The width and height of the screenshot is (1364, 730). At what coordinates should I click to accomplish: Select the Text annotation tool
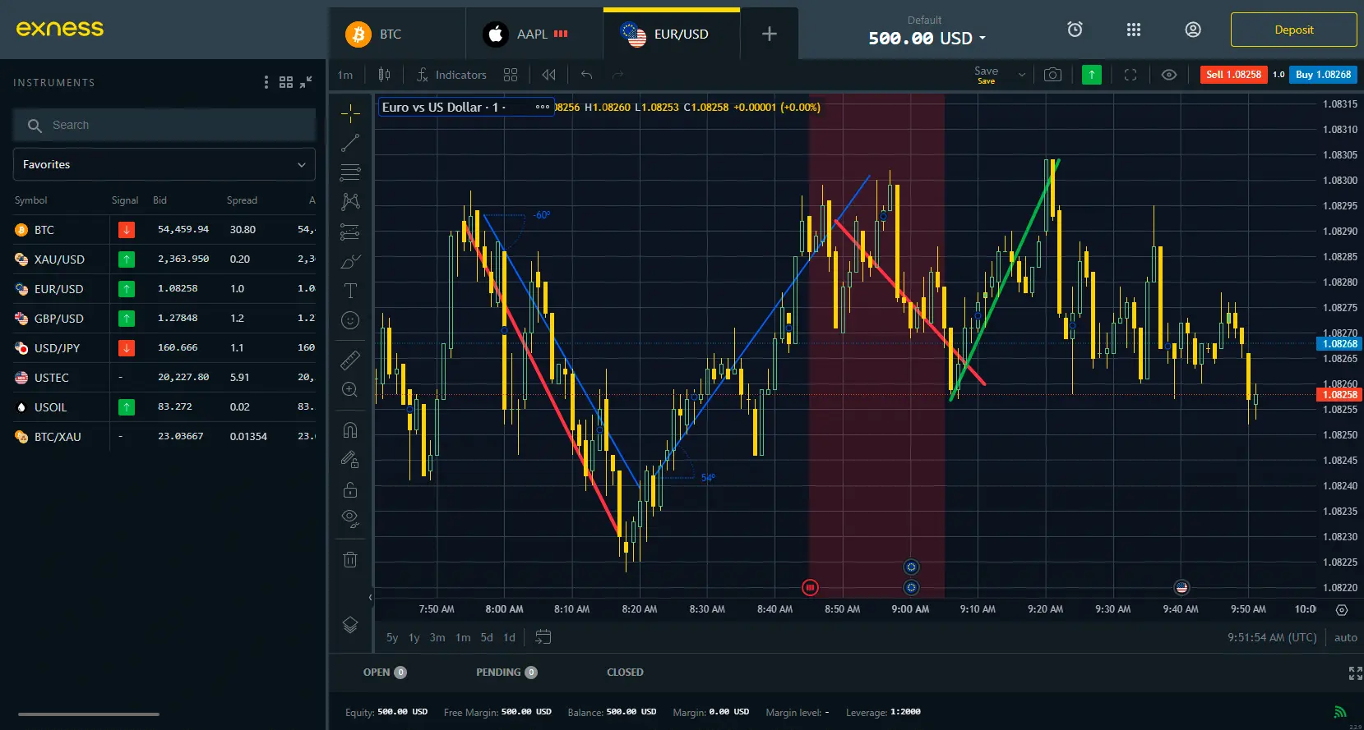tap(350, 291)
